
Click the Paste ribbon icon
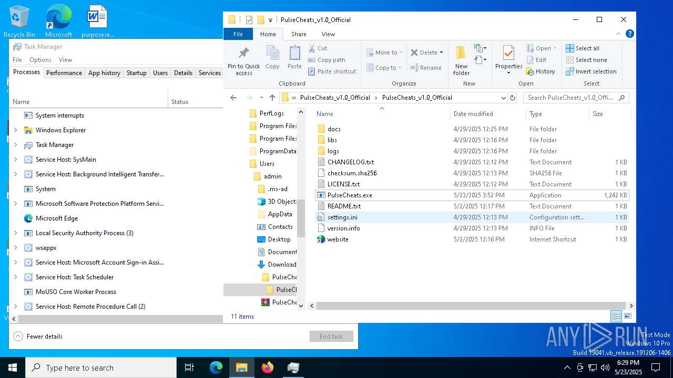[294, 57]
